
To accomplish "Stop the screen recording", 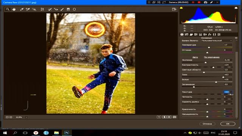I will pyautogui.click(x=199, y=2).
